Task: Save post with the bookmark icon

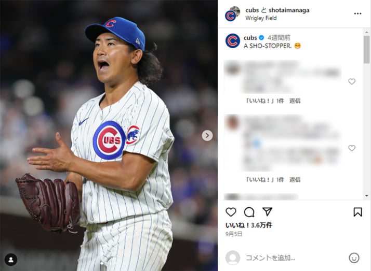Action: [x=357, y=212]
